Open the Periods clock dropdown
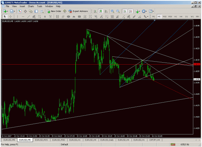The width and height of the screenshot is (202, 147). [x=144, y=11]
